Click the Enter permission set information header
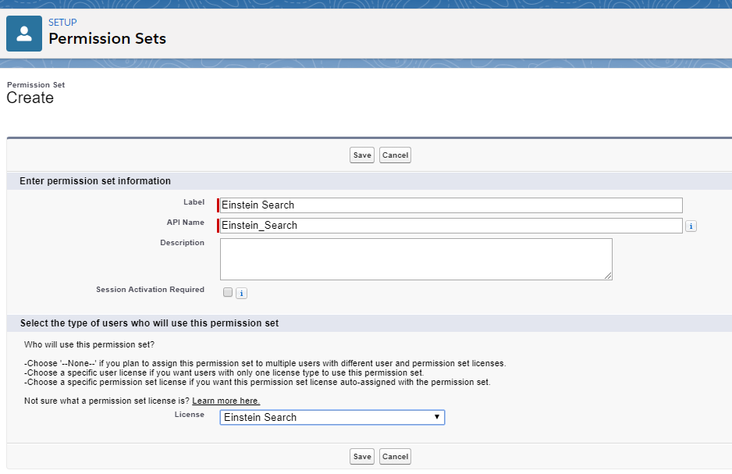 [95, 180]
